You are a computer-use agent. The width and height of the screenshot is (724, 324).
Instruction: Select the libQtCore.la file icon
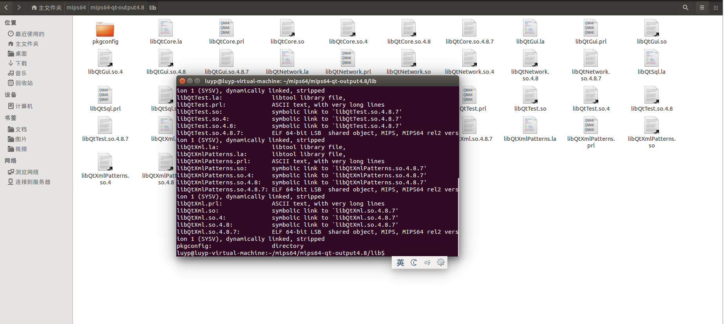166,28
